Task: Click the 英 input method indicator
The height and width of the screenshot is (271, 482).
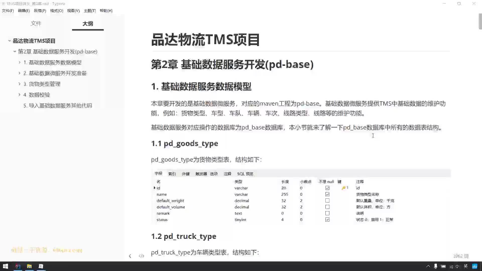Action: coord(466,266)
